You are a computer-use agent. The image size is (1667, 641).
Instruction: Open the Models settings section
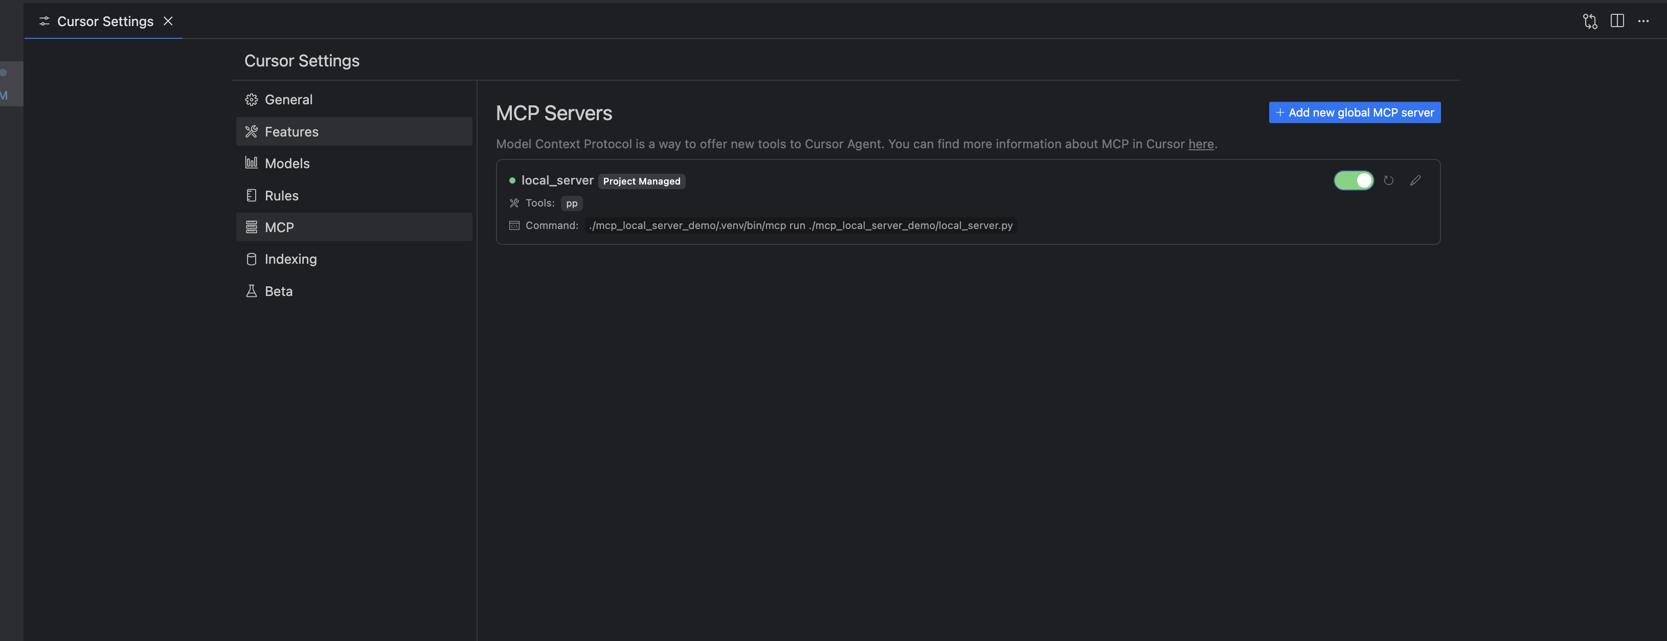coord(354,163)
